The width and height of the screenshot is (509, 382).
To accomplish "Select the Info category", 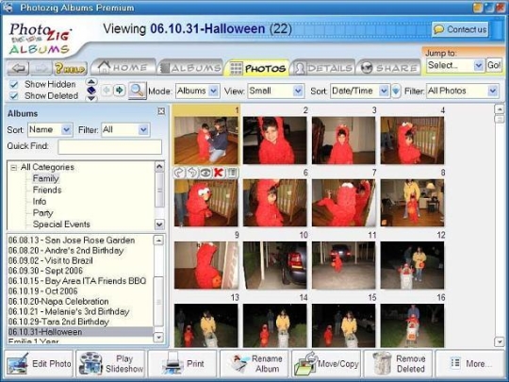I will 40,202.
